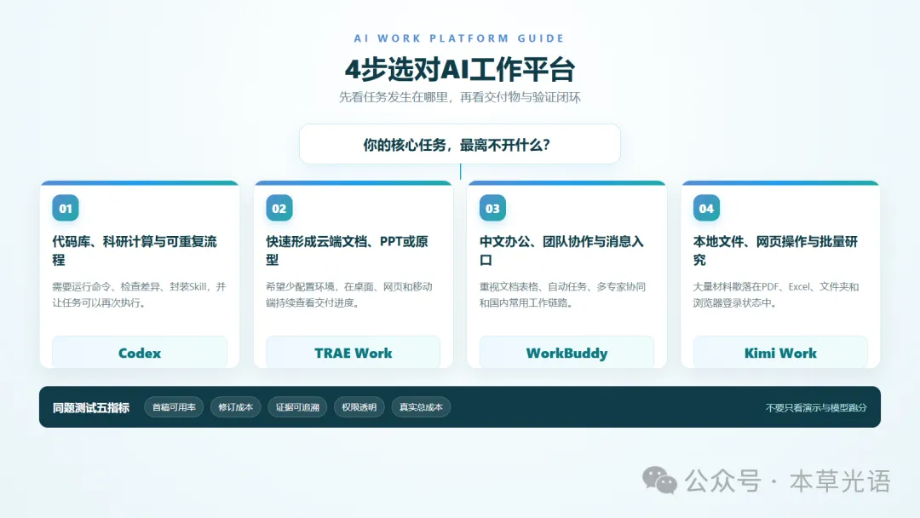Click the 01 step number badge
Screen dimensions: 920x518
(x=65, y=208)
